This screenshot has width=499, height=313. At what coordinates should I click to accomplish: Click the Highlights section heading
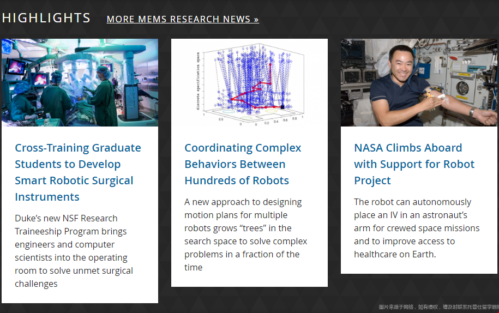46,18
